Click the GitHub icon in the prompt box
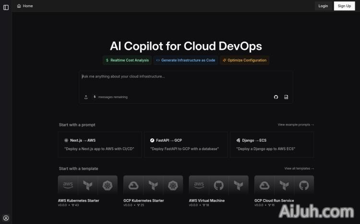Image resolution: width=360 pixels, height=224 pixels. [276, 97]
